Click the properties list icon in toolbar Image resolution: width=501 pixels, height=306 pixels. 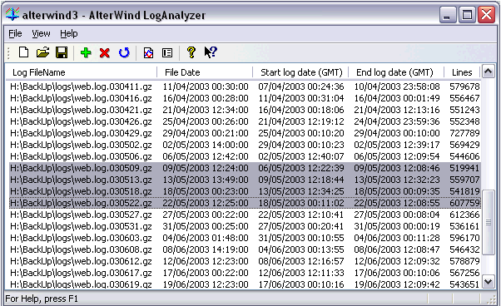point(167,52)
